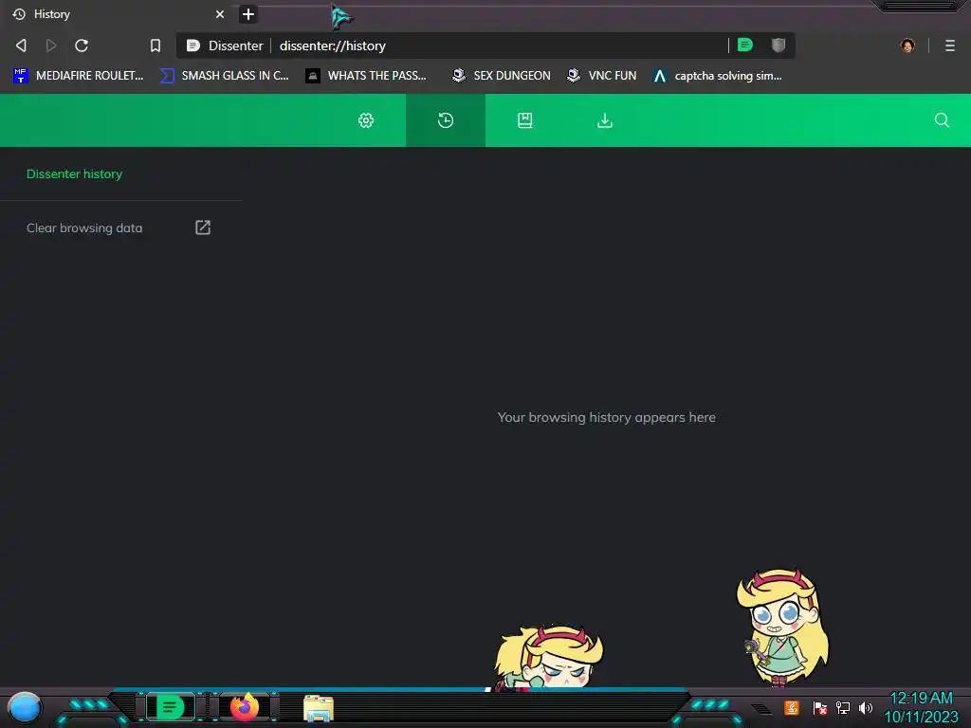
Task: Bookmark this page with the bookmark icon
Action: [156, 45]
